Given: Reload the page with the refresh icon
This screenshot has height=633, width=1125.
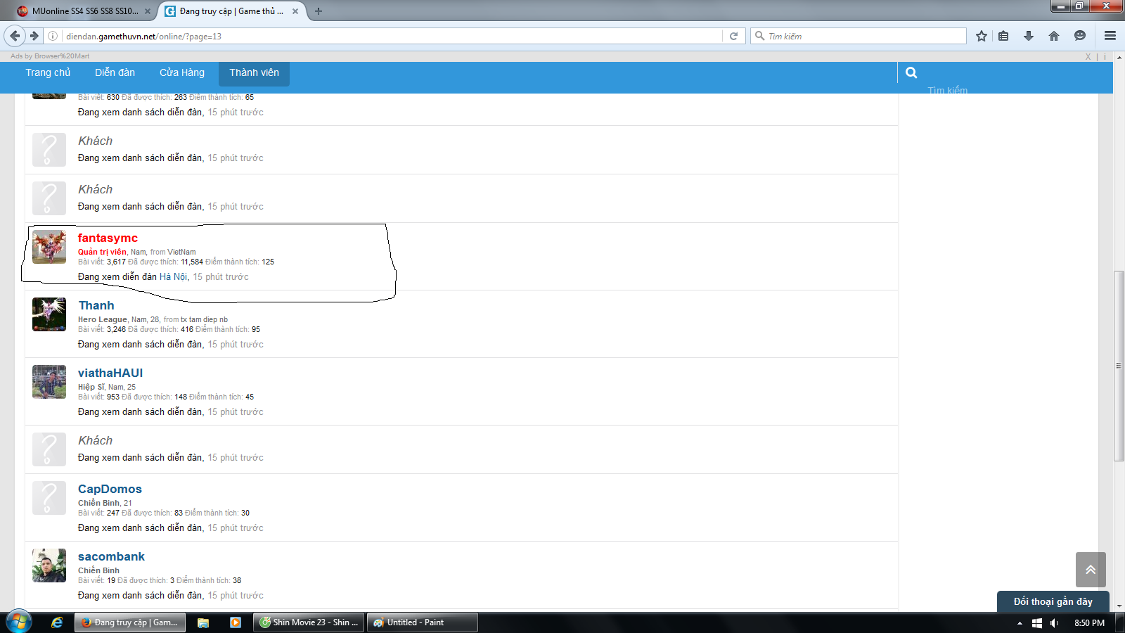Looking at the screenshot, I should (733, 36).
